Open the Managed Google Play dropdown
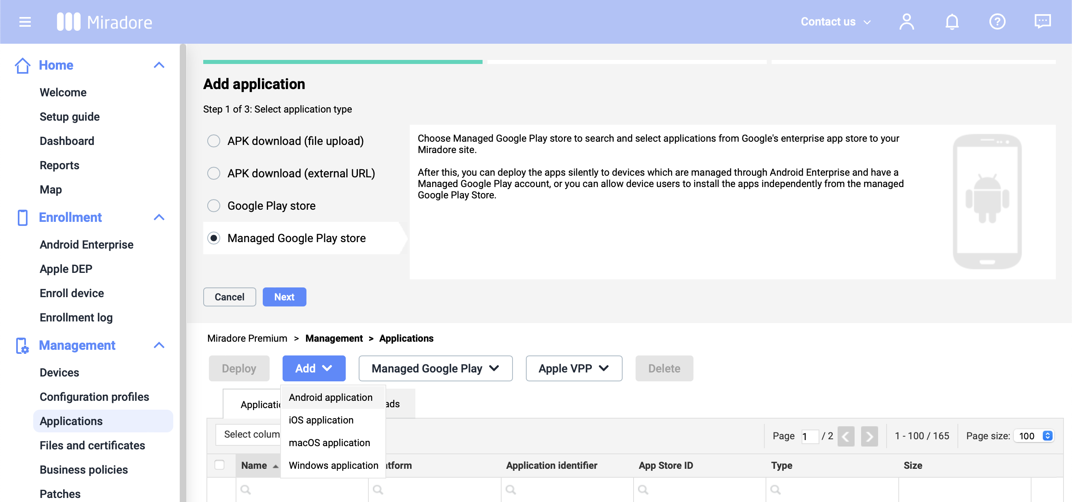 pos(435,368)
